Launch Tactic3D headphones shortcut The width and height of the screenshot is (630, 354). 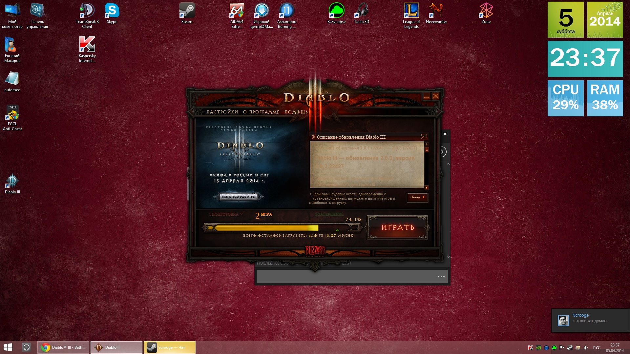pyautogui.click(x=361, y=13)
